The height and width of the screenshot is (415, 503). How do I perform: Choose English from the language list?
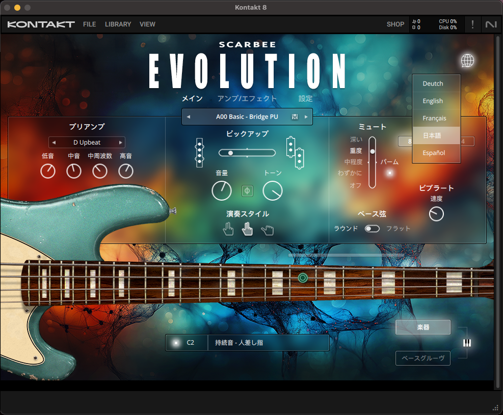[433, 101]
